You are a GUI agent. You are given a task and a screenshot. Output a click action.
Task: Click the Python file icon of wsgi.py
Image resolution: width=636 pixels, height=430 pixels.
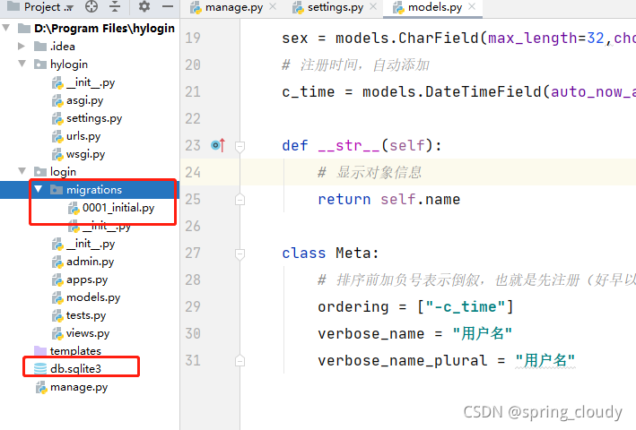[57, 154]
